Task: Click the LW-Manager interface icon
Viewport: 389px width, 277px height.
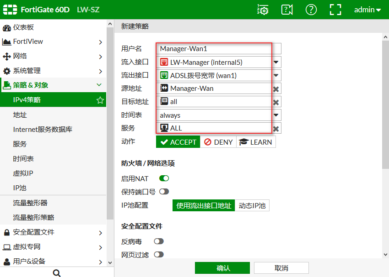Action: pos(164,62)
